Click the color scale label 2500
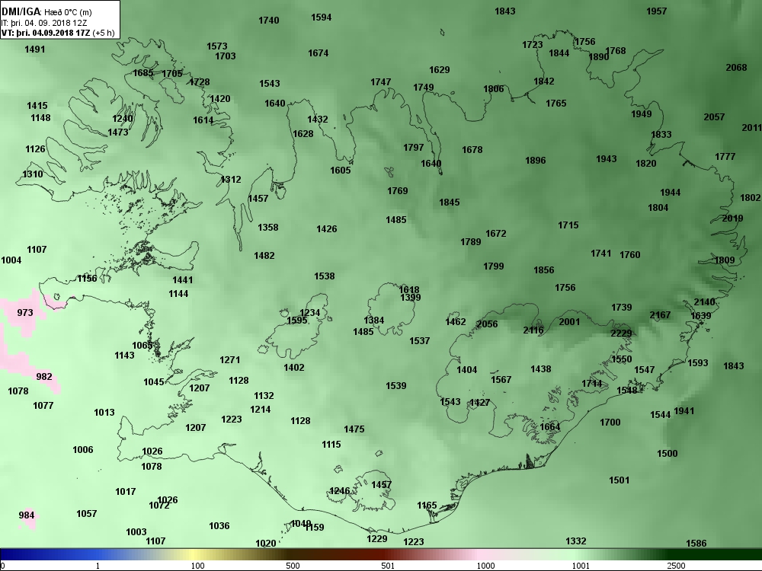Screen dimensions: 762x571 pos(676,566)
